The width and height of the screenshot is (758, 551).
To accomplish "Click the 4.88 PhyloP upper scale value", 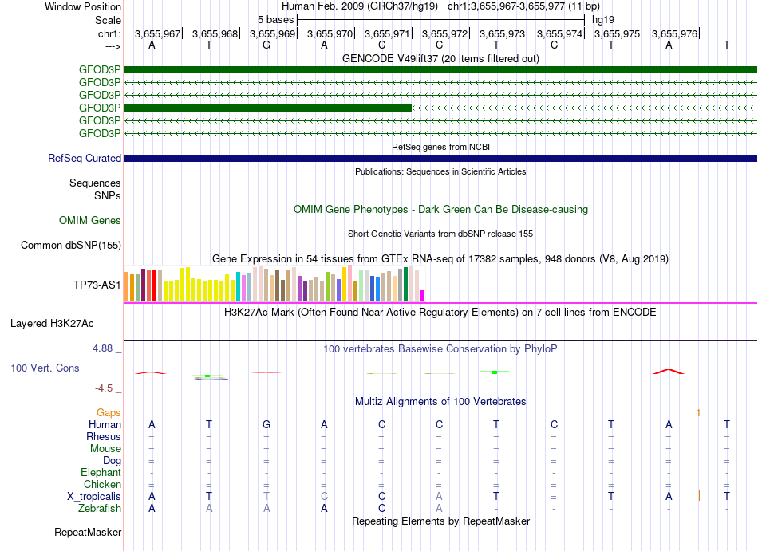I will (102, 348).
